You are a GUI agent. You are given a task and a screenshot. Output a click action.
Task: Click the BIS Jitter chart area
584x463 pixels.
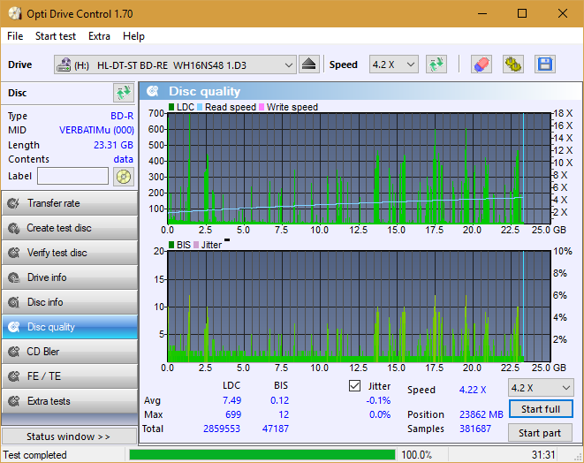(x=359, y=307)
